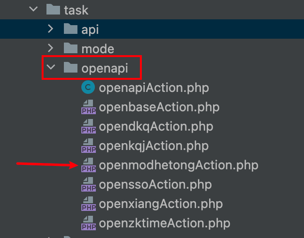Select openapiAction.php in the tree
Screen dimensions: 304x238
click(154, 88)
